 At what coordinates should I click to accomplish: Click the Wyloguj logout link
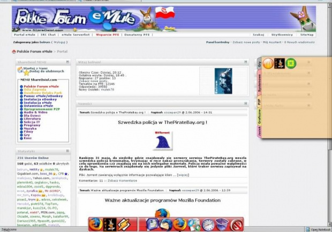(60, 41)
